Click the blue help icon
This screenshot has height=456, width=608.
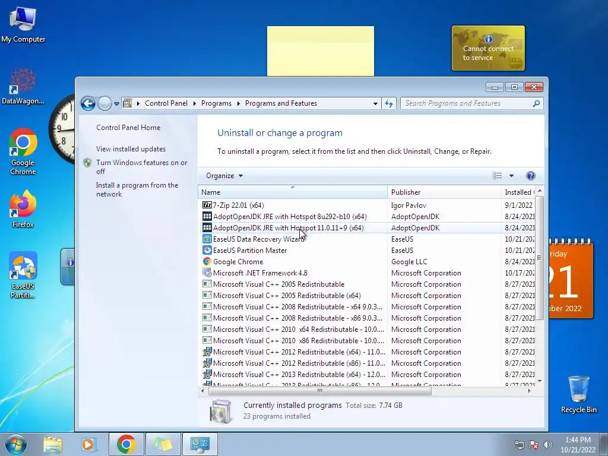[x=530, y=176]
